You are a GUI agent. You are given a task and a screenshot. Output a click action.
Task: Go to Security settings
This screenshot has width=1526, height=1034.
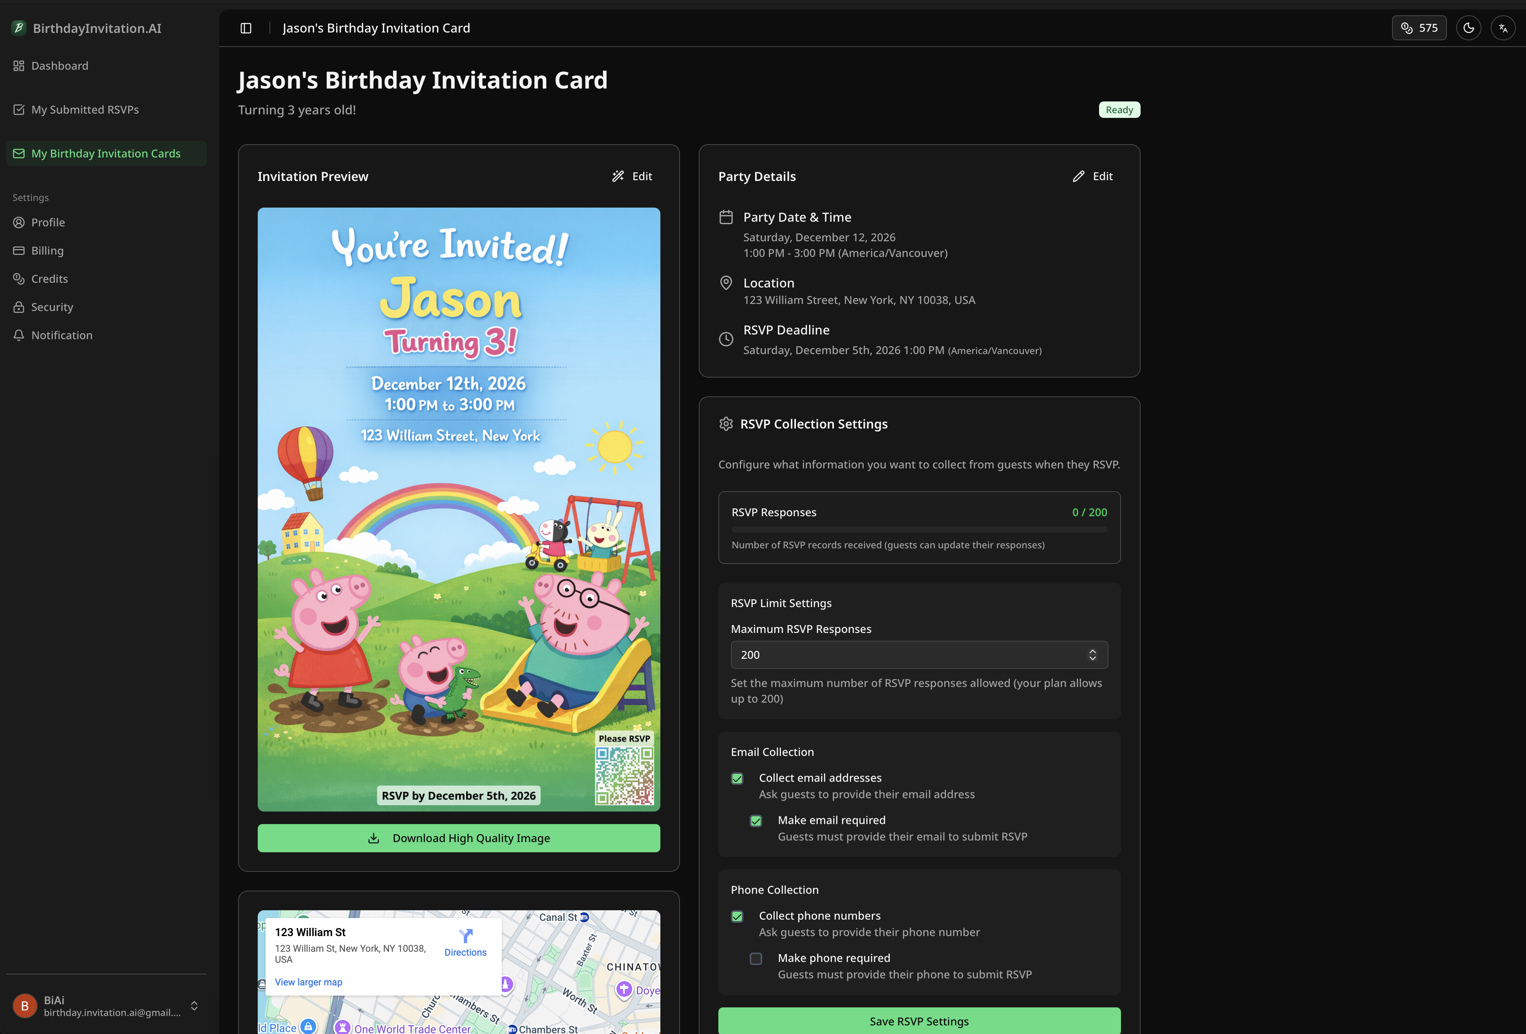pos(52,307)
